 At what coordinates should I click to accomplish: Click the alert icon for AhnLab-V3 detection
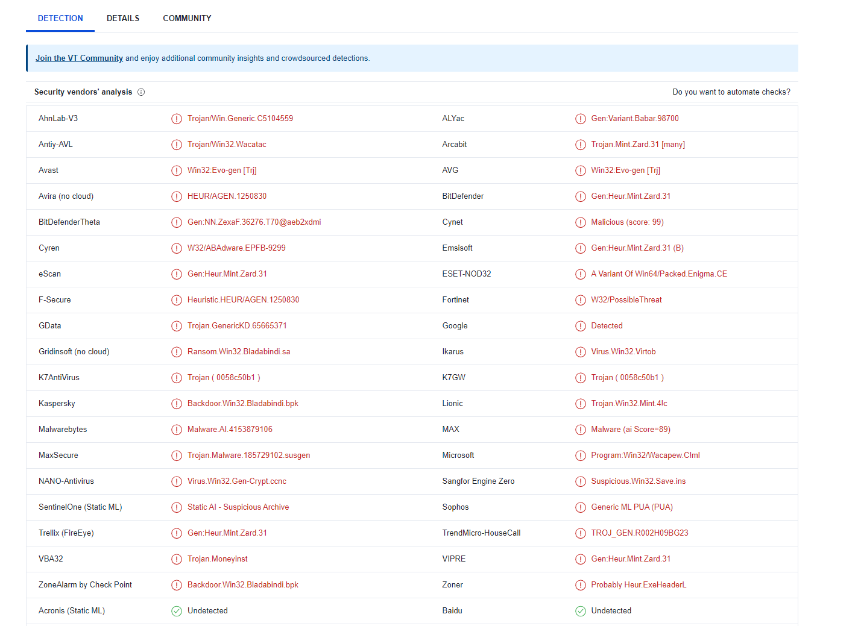click(x=177, y=119)
